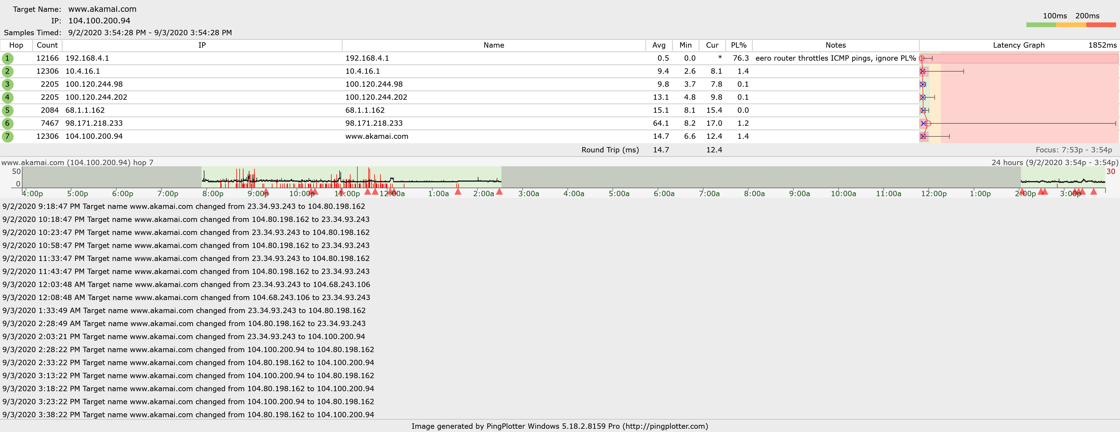The image size is (1120, 432).
Task: Click the red 30 value beside timeline
Action: (1111, 172)
